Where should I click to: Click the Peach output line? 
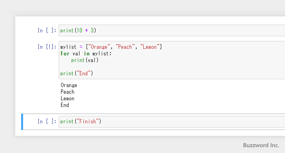pos(67,92)
